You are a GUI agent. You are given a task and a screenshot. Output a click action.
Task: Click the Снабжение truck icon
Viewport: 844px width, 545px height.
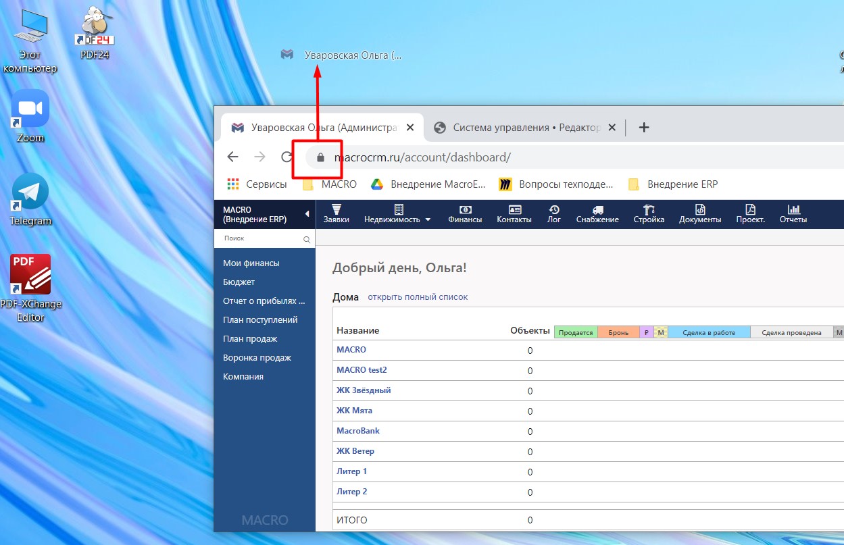[597, 210]
